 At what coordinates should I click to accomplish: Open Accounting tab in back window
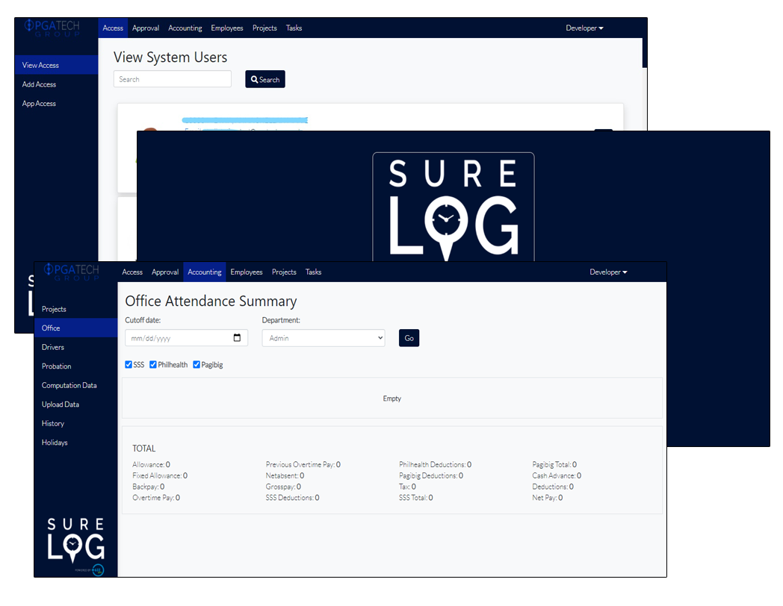185,28
